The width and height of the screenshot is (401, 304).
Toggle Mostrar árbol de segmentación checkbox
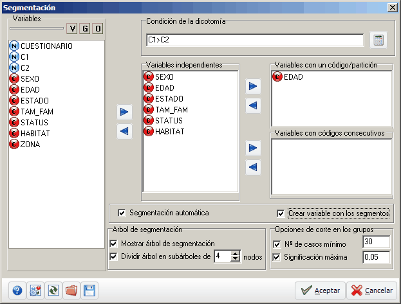coord(113,244)
